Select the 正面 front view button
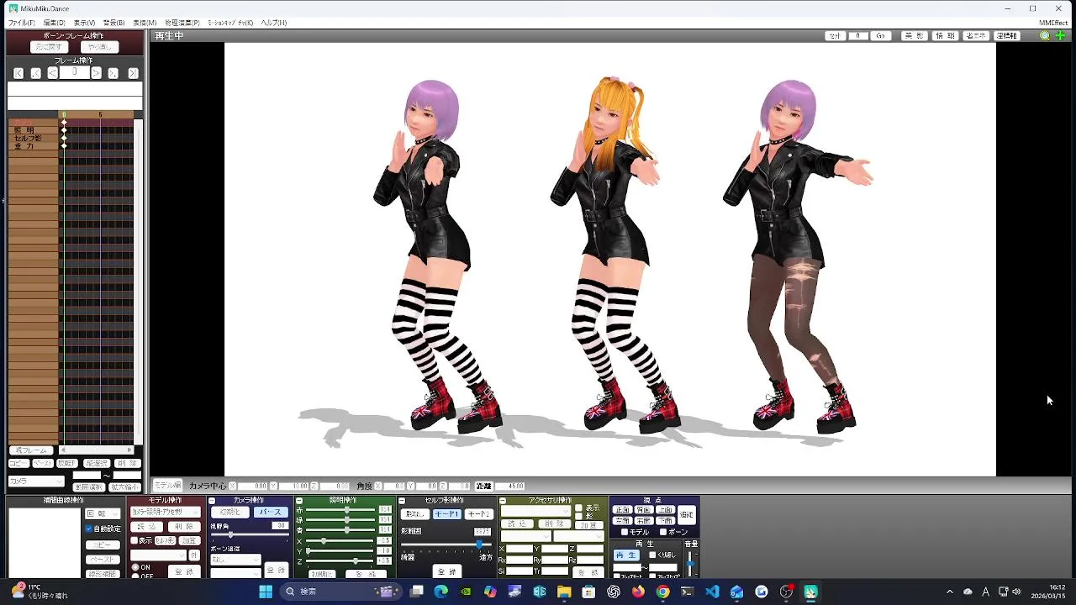 622,510
